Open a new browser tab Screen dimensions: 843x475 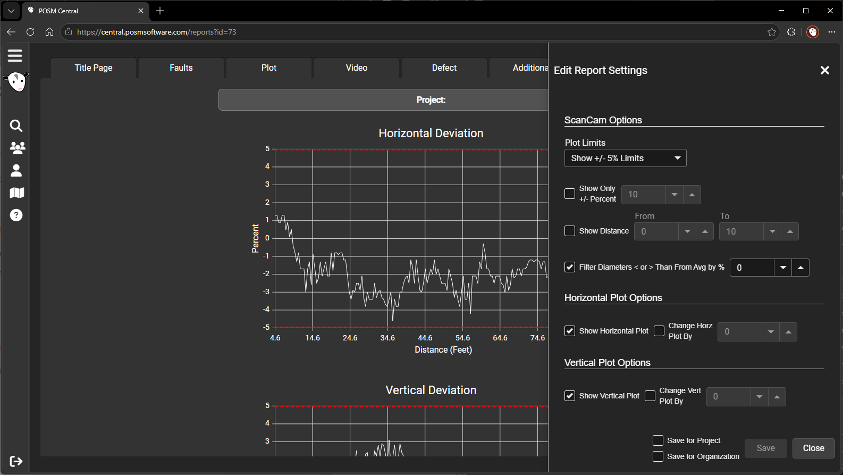(160, 11)
